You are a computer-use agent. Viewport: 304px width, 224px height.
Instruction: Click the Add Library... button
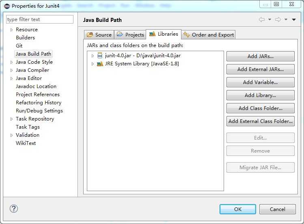[x=261, y=95]
